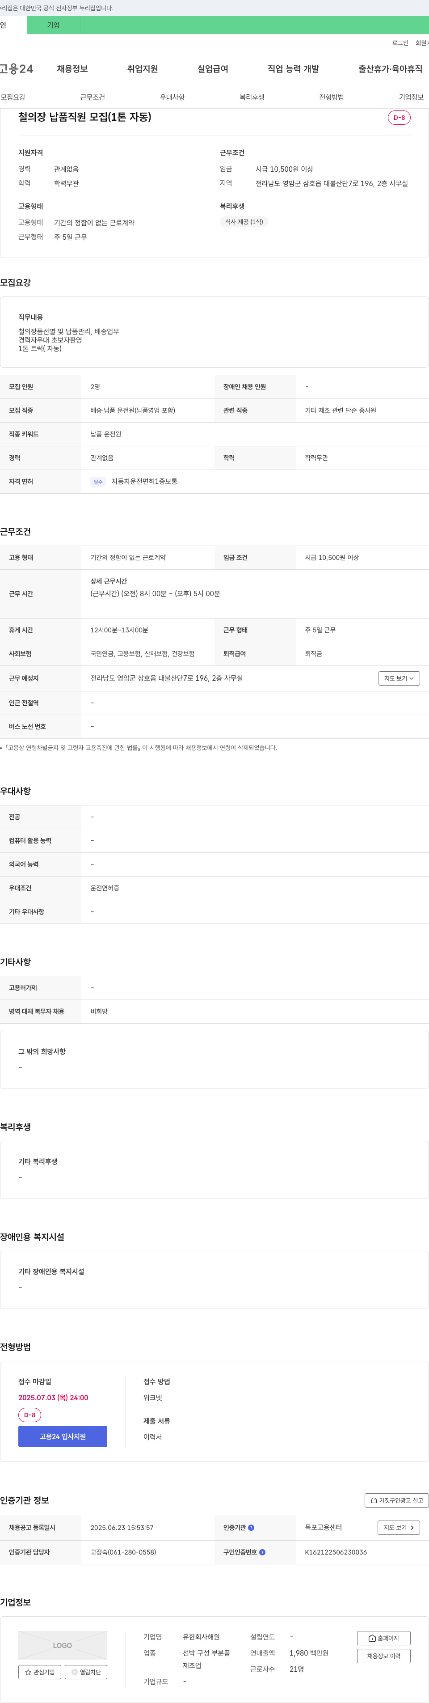Click the D-8 badge beside the job title
429x1703 pixels.
pyautogui.click(x=399, y=118)
